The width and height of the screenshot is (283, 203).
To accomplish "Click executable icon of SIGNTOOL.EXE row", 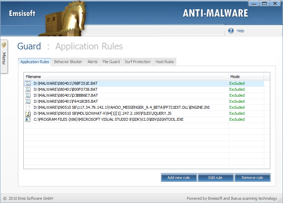I will point(28,119).
